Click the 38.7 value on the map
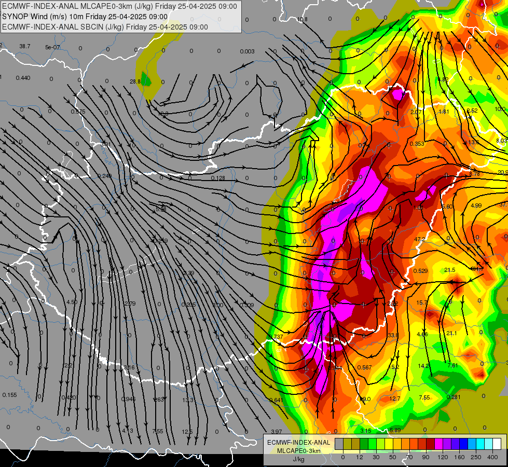This screenshot has width=508, height=467. click(24, 46)
